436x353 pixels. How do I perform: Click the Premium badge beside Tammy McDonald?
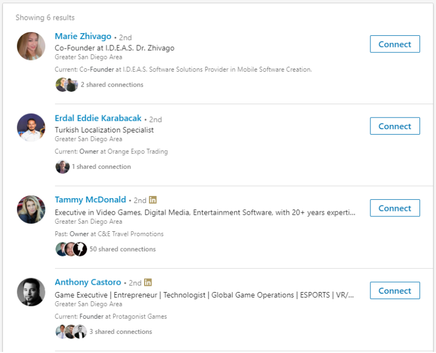click(153, 200)
